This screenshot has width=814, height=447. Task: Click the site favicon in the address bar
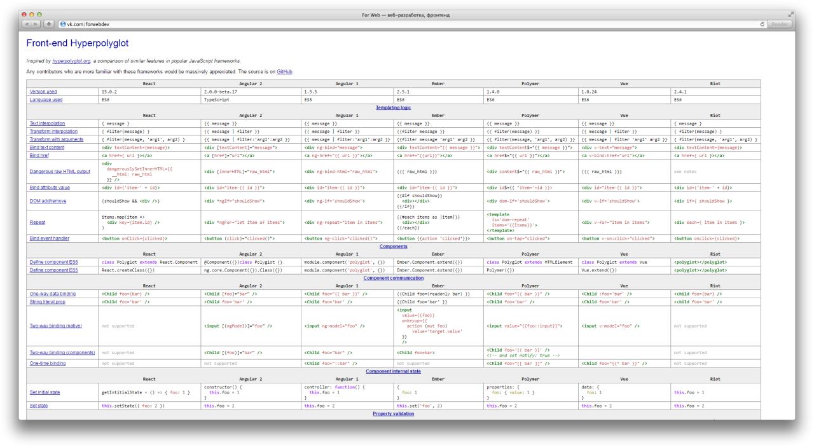click(x=63, y=24)
